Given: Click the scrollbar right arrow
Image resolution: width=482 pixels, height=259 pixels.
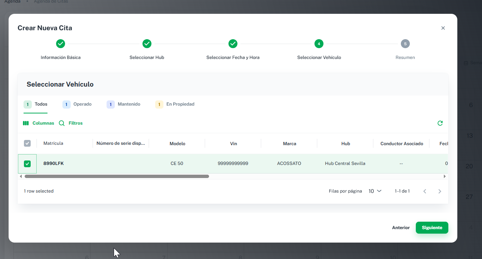Looking at the screenshot, I should pos(445,176).
